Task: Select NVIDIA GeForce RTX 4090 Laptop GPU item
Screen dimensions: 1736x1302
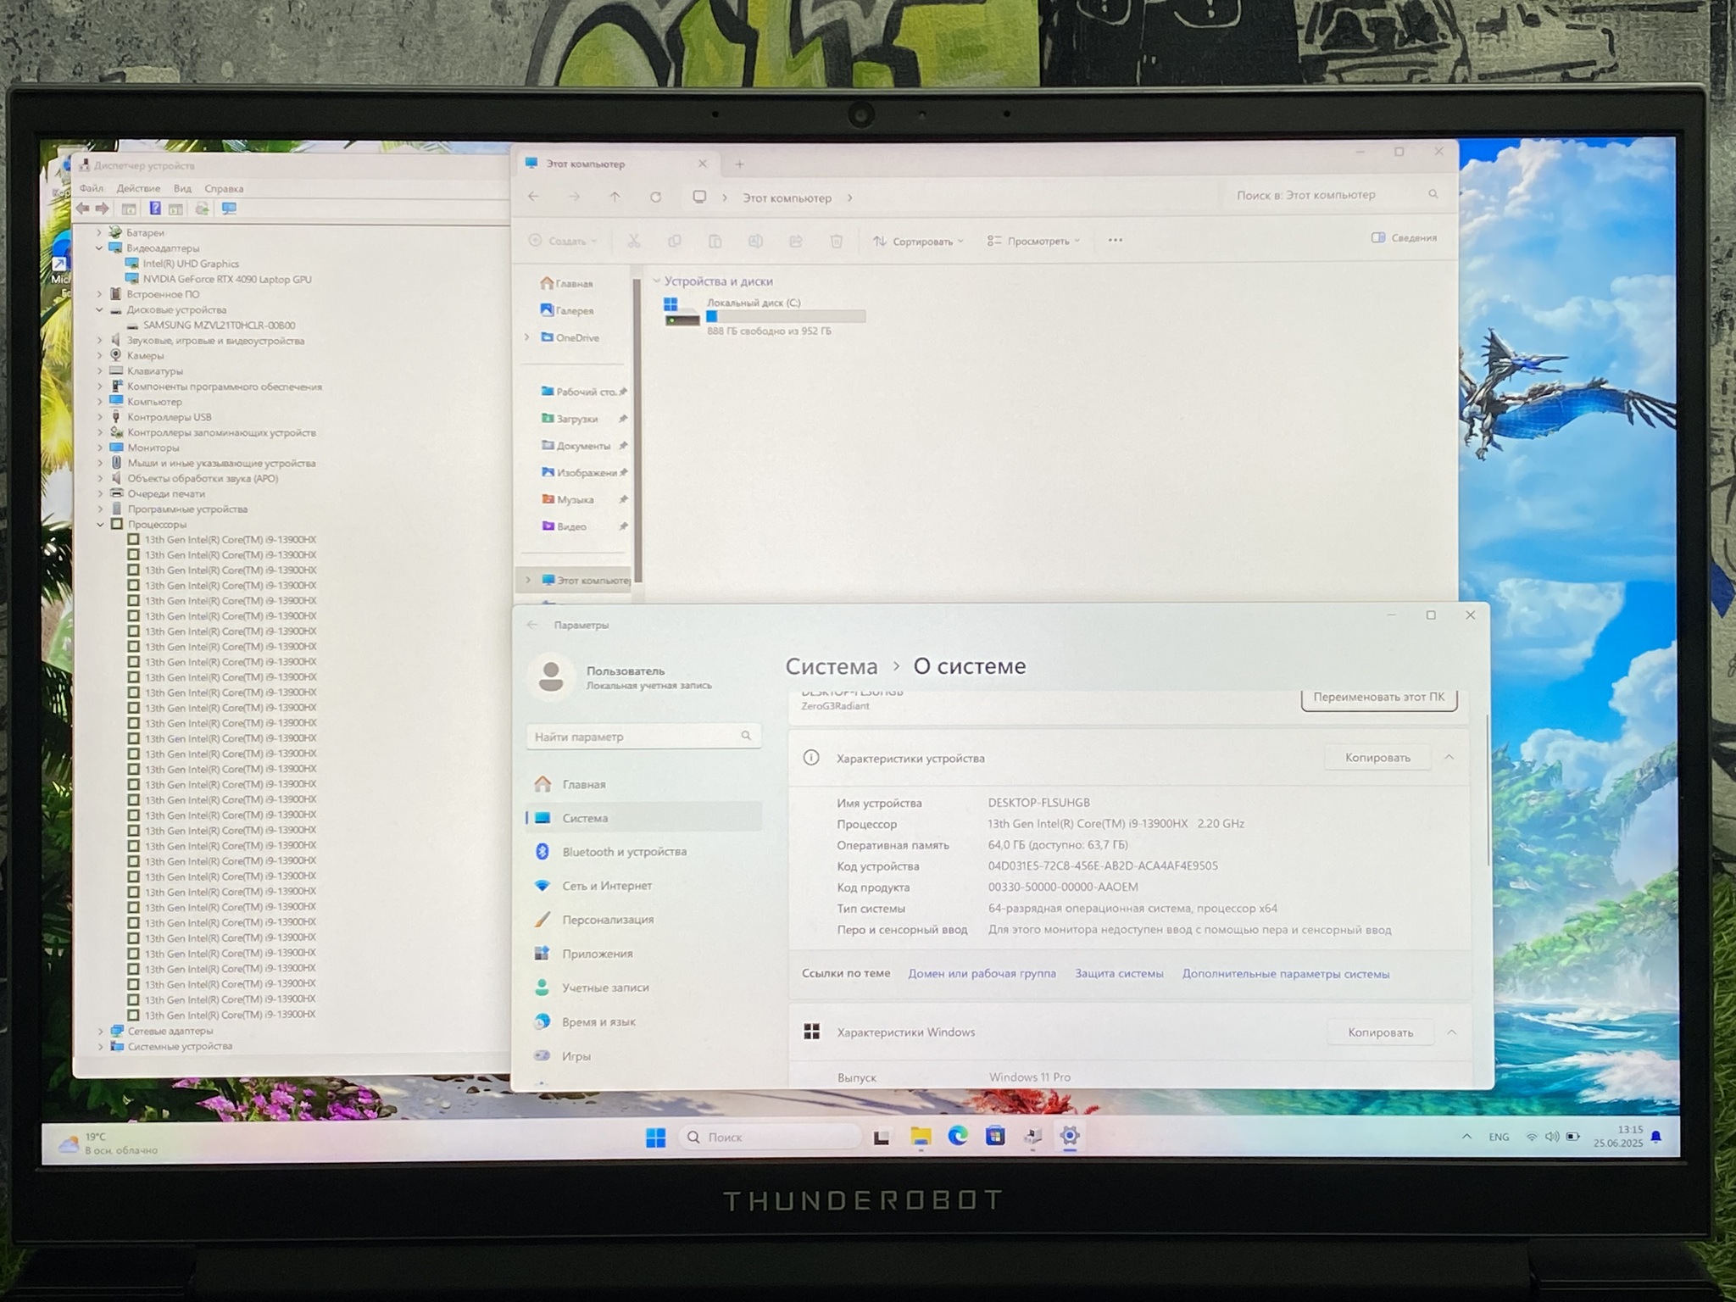Action: 226,279
